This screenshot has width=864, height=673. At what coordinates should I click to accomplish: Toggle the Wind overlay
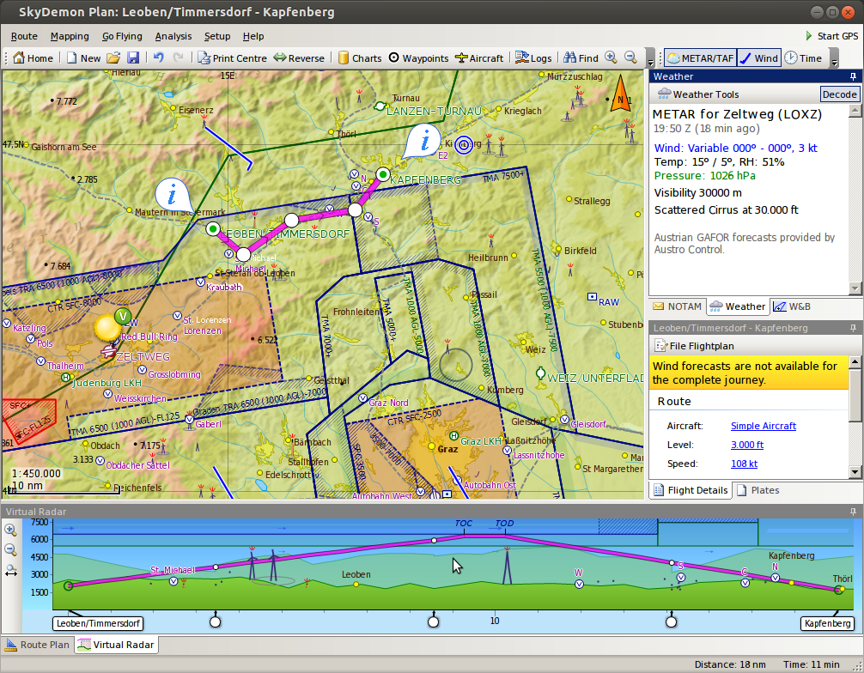(758, 58)
